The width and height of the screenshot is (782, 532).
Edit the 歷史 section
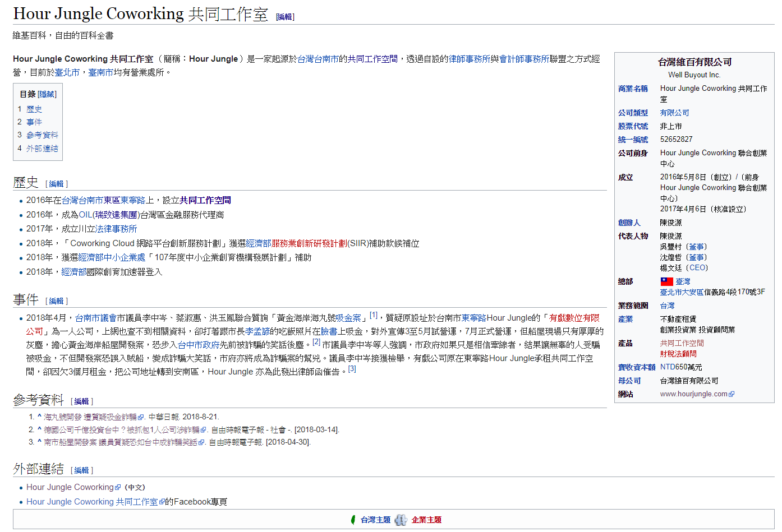pos(56,184)
